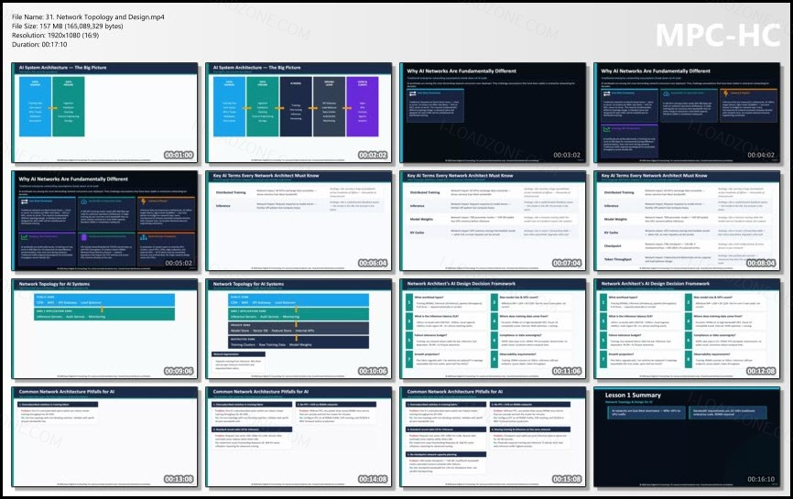Open the thumbnail timestamped 00:15:08
The image size is (793, 499).
pos(493,437)
